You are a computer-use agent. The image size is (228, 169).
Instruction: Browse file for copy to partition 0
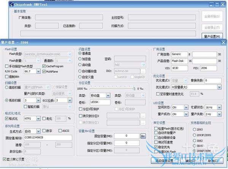coord(143,116)
